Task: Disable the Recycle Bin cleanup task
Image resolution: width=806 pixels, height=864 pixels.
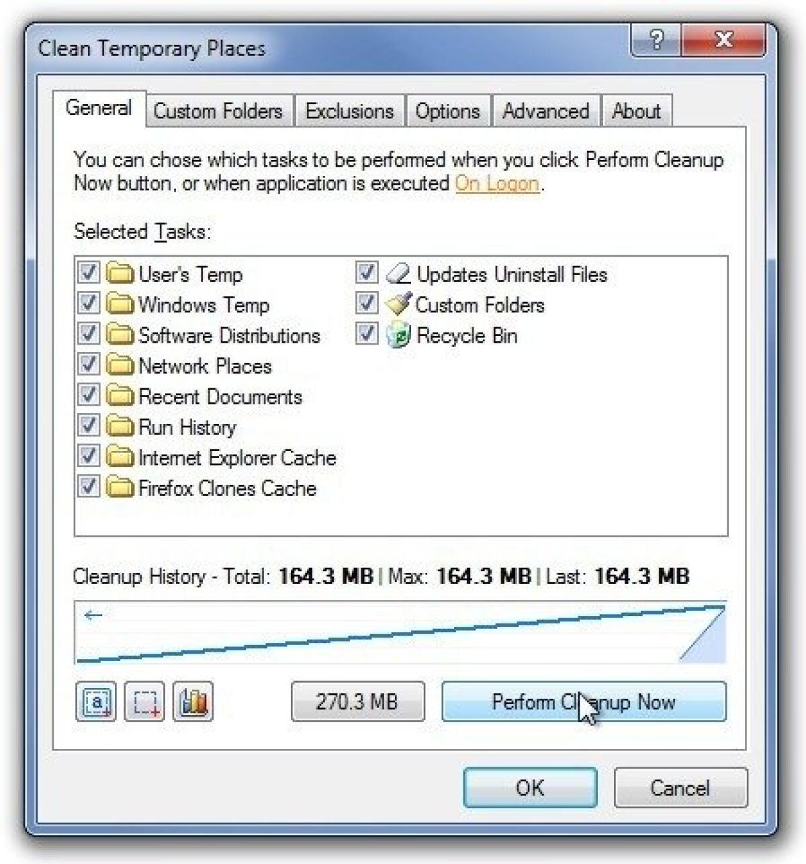Action: [x=366, y=335]
